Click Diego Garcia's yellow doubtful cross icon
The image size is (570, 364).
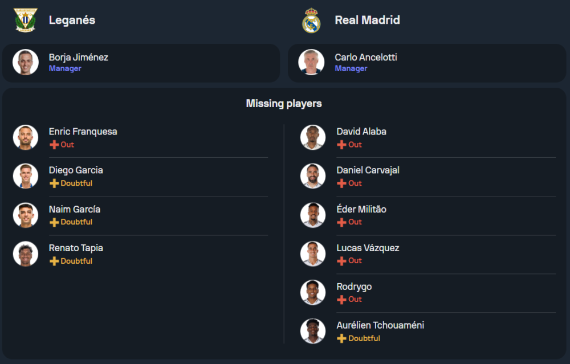tap(54, 183)
